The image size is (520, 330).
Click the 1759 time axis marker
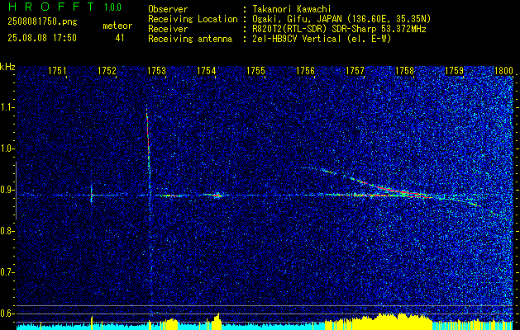[x=455, y=71]
